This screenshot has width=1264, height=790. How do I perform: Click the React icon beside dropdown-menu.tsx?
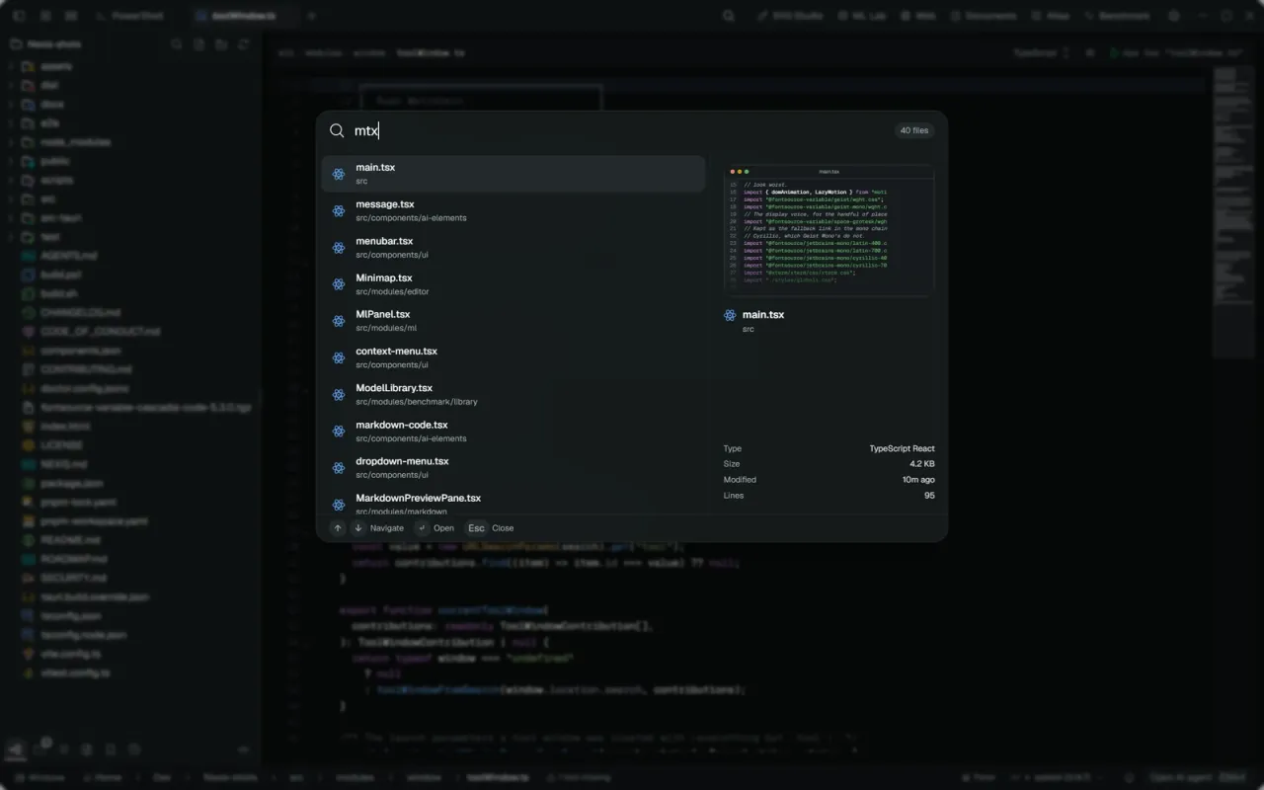[x=339, y=468]
